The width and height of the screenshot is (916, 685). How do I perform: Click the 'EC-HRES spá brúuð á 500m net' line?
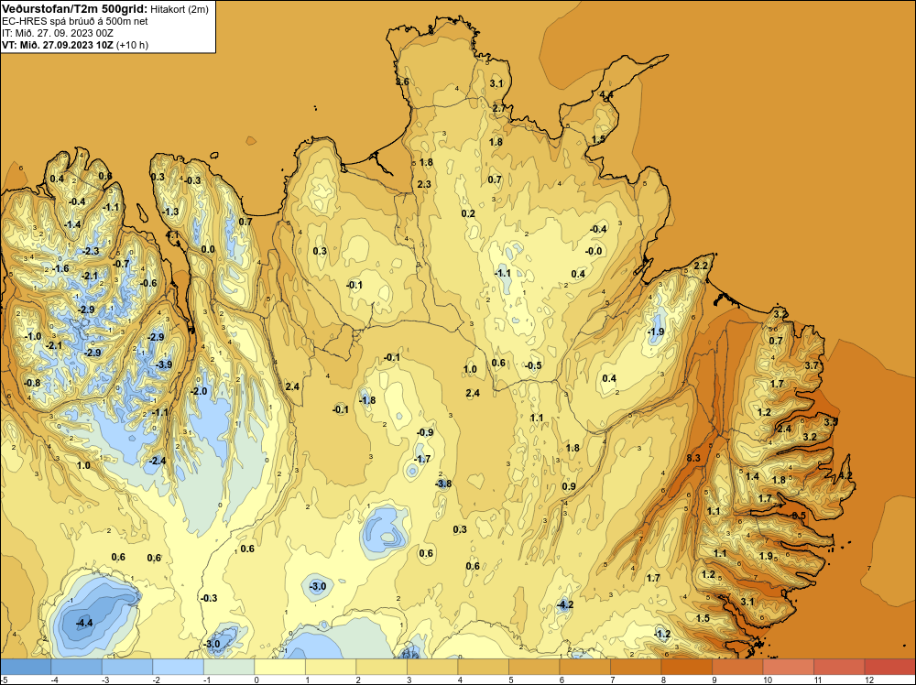click(x=75, y=21)
